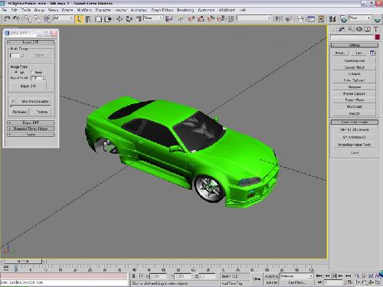Click the Redo arrow icon

(16, 18)
